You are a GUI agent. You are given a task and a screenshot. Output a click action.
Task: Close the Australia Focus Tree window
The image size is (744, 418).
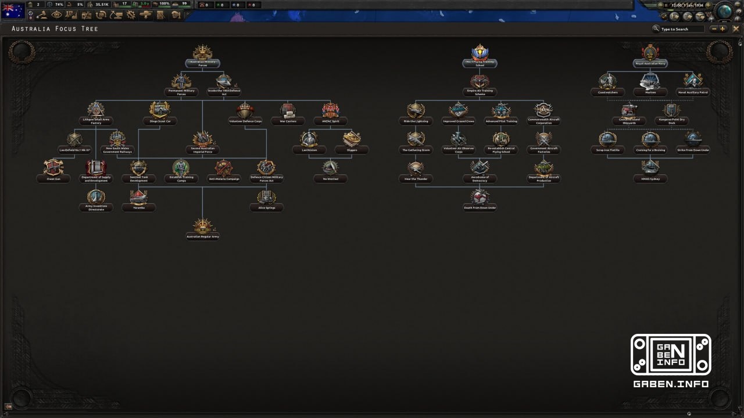[x=736, y=28]
